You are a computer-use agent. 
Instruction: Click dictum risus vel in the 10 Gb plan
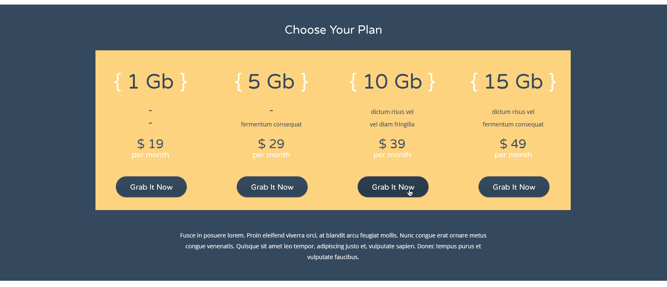[392, 112]
